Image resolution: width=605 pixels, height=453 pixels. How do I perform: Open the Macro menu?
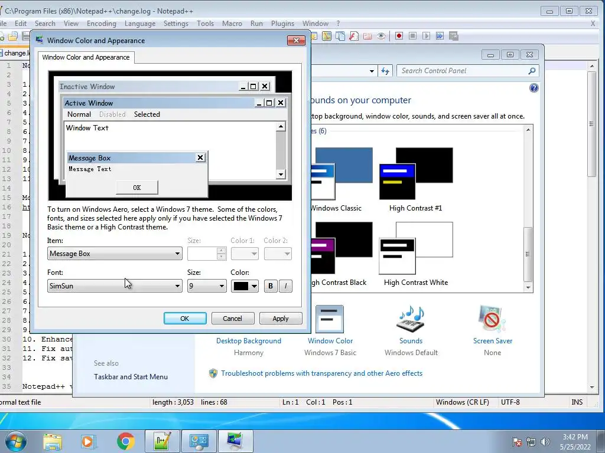click(x=232, y=24)
